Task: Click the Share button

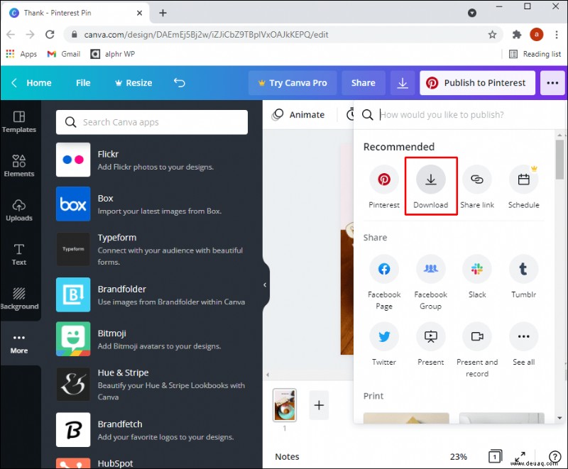Action: pos(363,83)
